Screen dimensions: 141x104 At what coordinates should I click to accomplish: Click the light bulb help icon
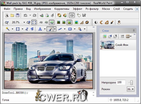tap(79, 15)
